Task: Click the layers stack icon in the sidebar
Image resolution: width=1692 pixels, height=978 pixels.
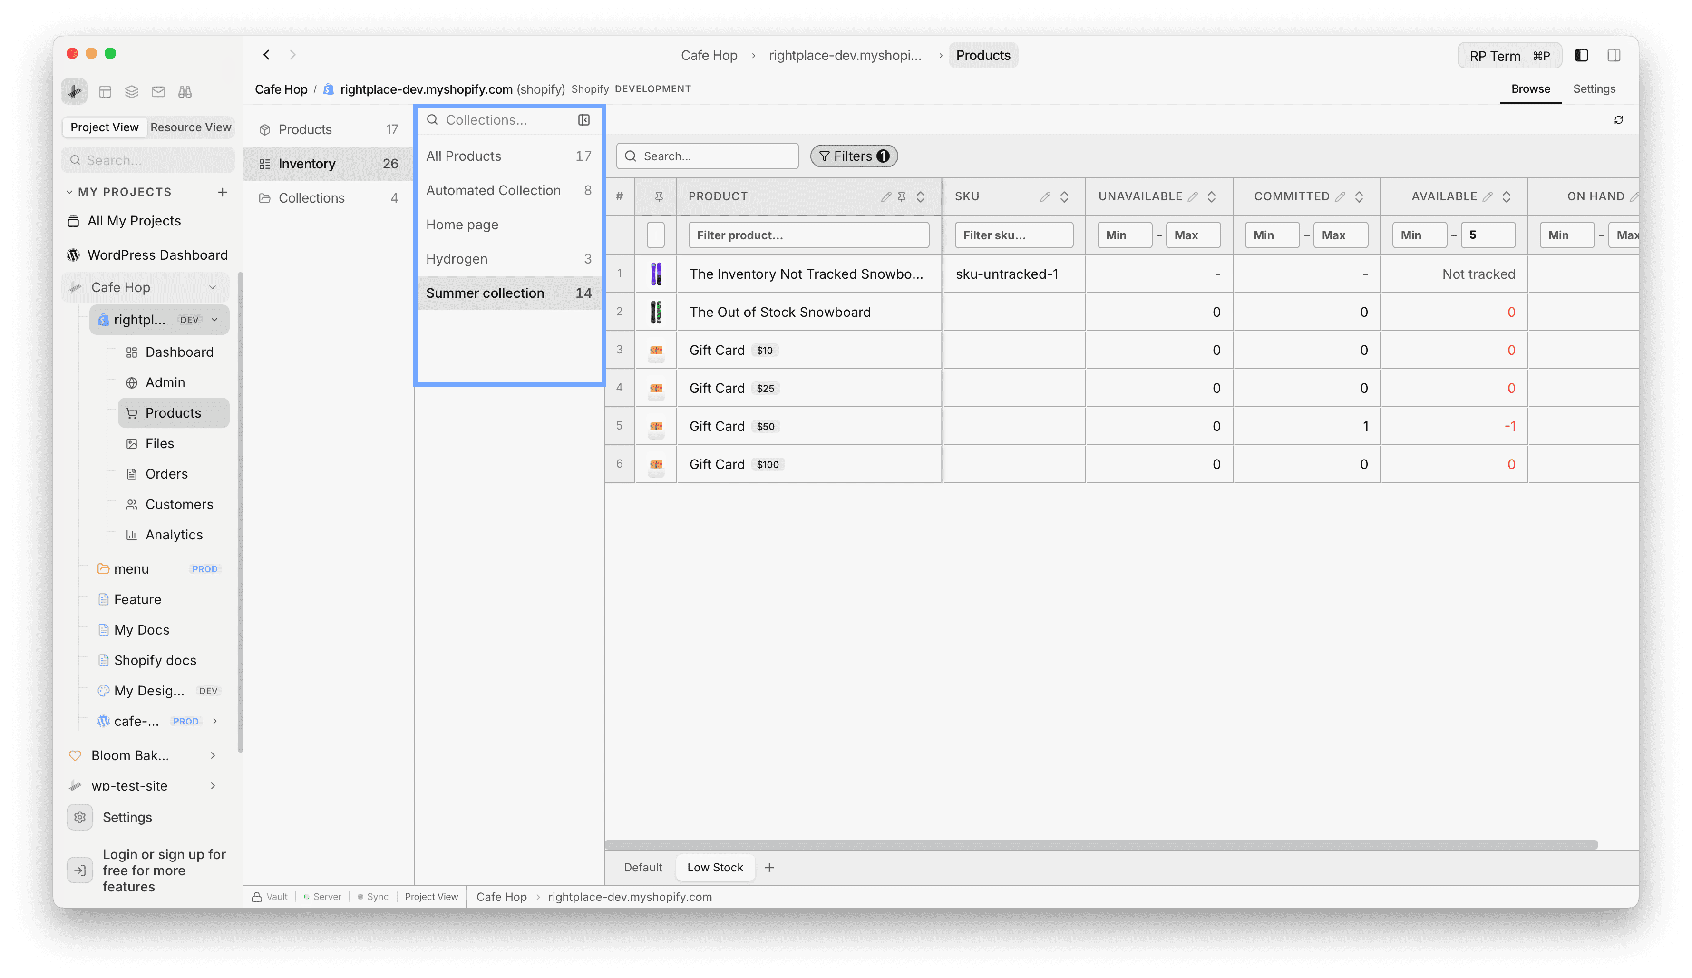Action: coord(132,92)
